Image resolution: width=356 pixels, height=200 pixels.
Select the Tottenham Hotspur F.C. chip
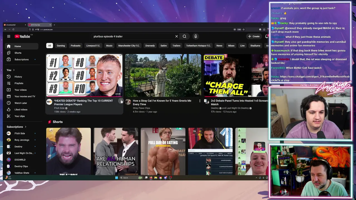click(x=198, y=46)
